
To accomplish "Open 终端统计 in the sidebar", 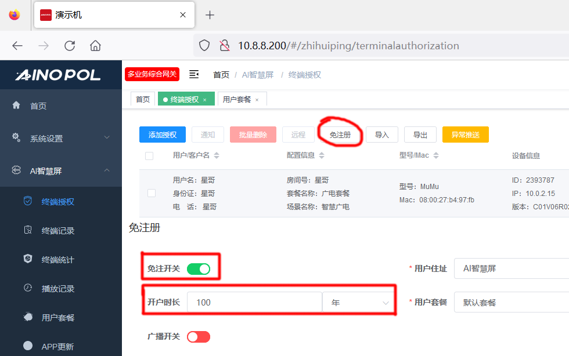I will pos(58,260).
